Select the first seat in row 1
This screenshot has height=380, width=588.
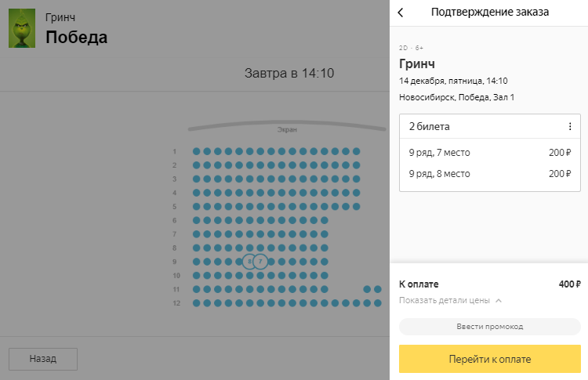click(x=196, y=151)
